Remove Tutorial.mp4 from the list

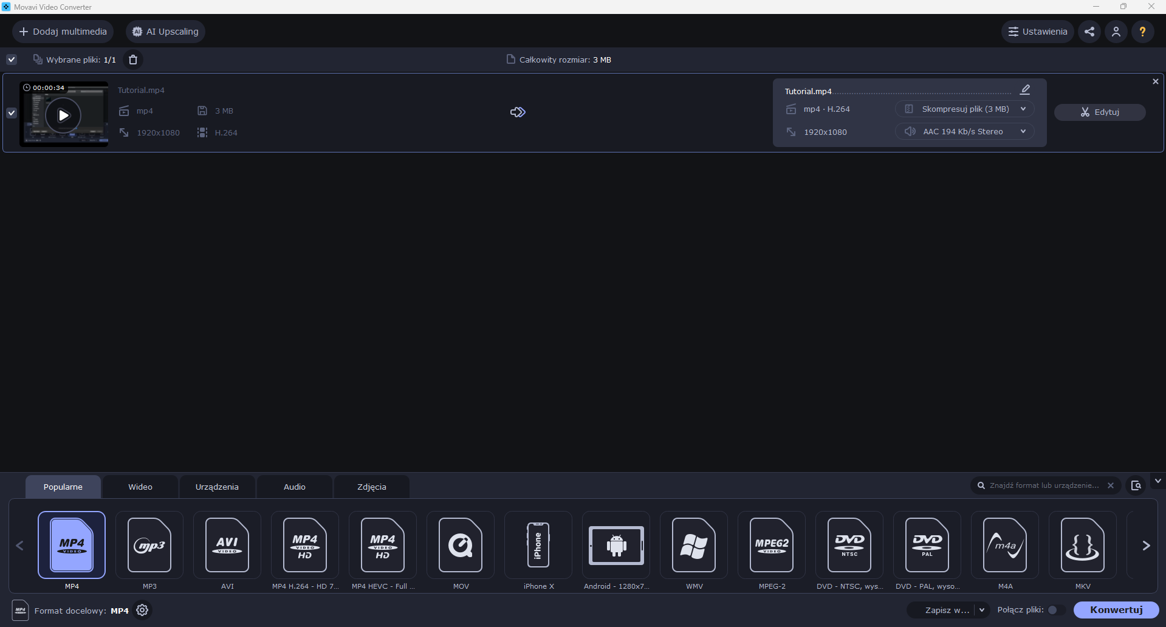click(x=1156, y=81)
